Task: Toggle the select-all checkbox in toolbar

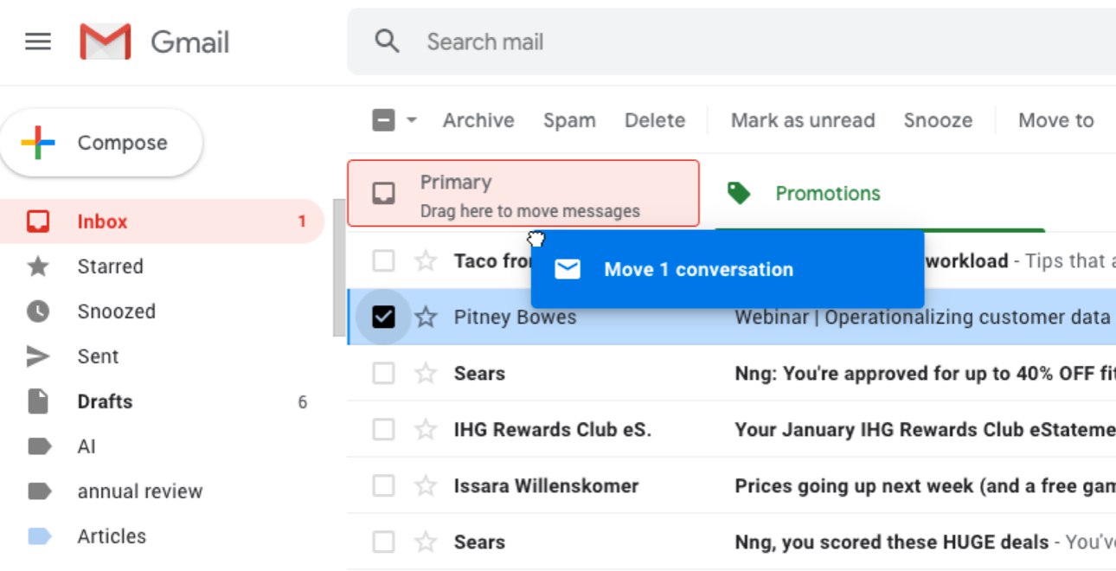Action: point(383,120)
